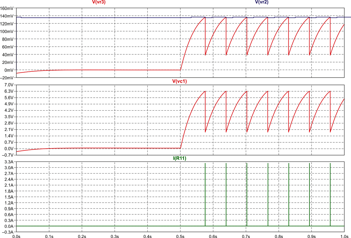Click the 3.5V axis value
The image size is (351, 238).
(10, 117)
